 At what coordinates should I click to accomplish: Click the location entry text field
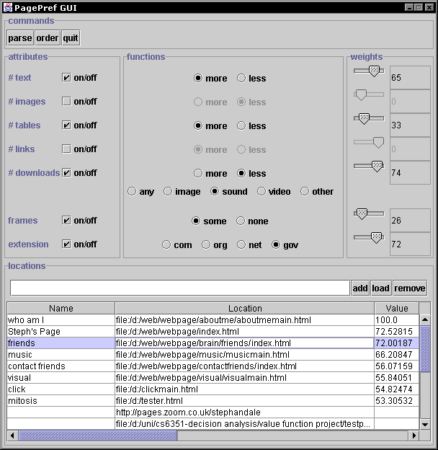tap(180, 288)
